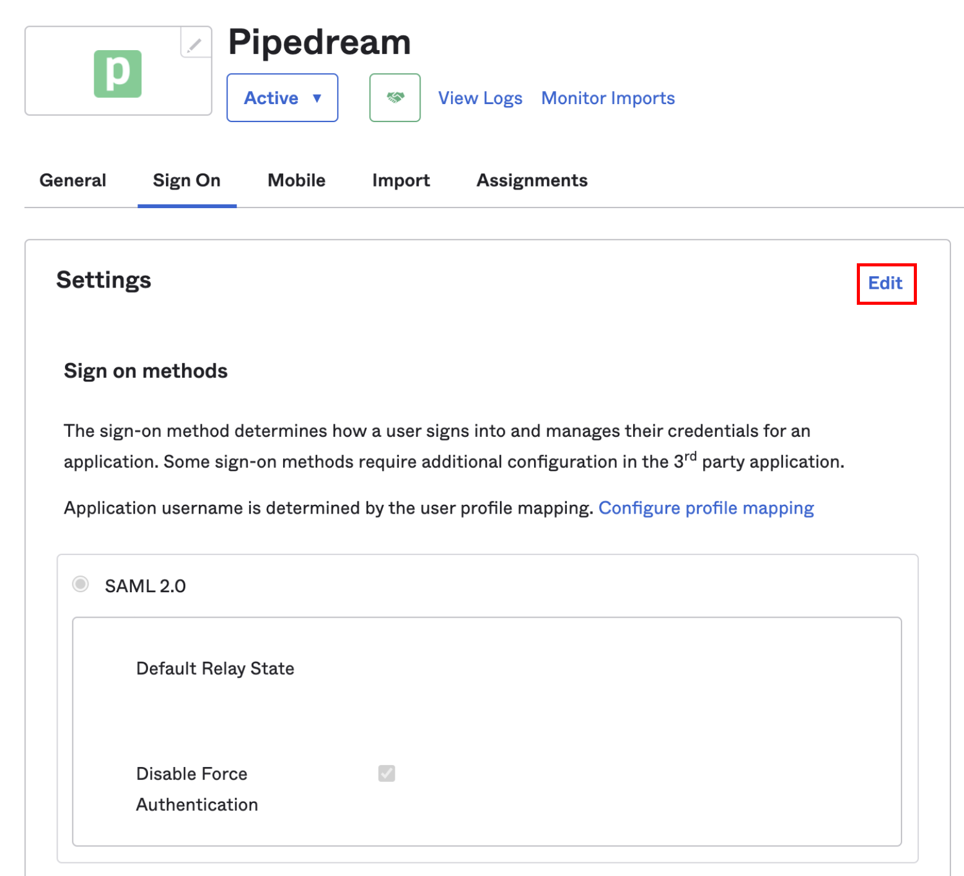Switch to the Assignments tab
Viewport: 964px width, 876px height.
point(532,180)
